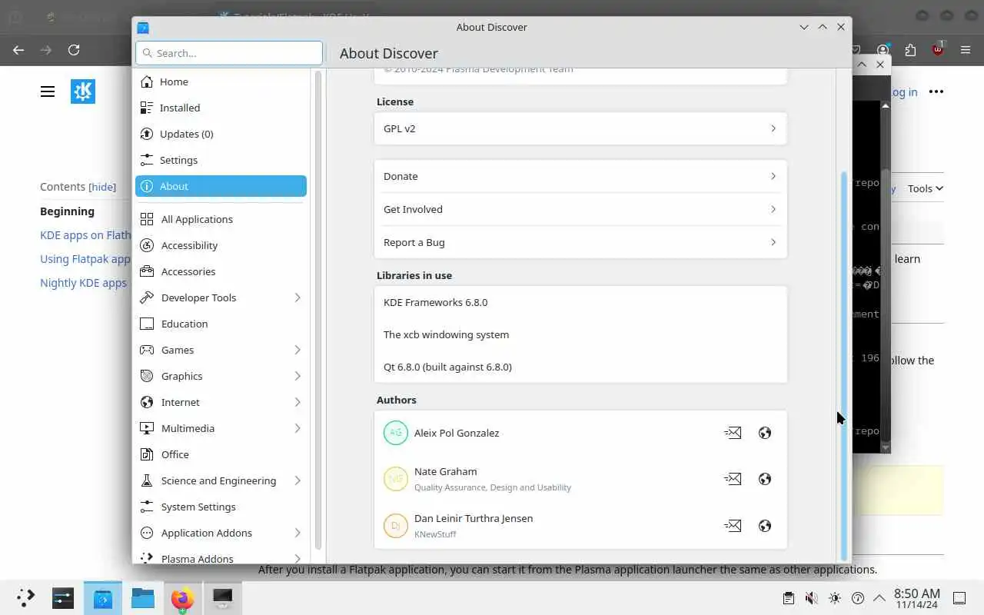This screenshot has height=615, width=984.
Task: Open the wiki three-dots more menu
Action: coord(936,91)
